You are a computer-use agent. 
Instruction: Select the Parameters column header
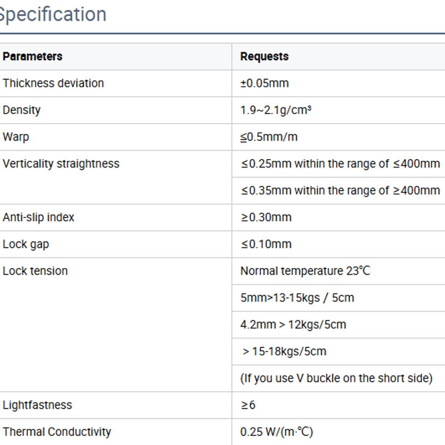33,57
